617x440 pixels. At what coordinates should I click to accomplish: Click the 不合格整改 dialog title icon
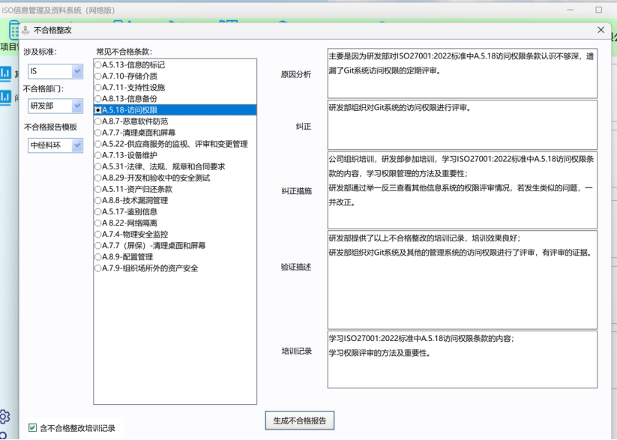(27, 30)
